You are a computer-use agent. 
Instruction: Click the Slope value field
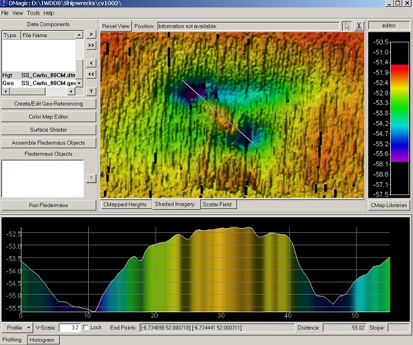coord(398,328)
